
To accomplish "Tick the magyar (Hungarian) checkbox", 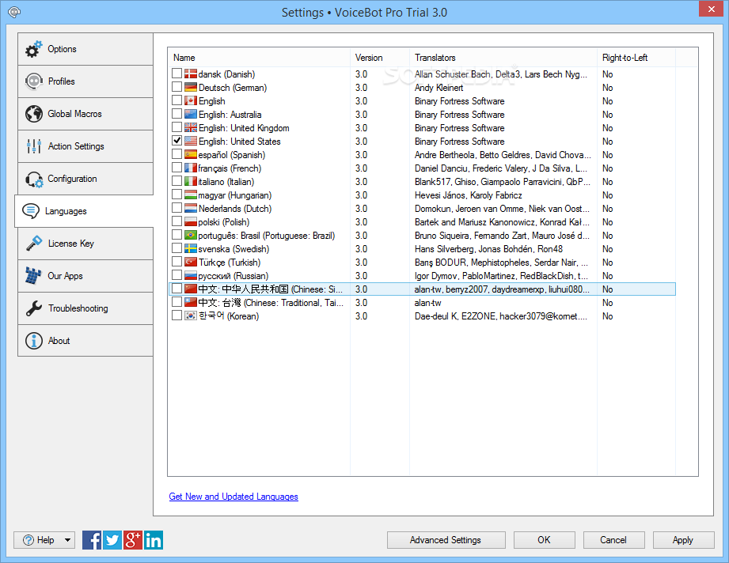I will 177,195.
